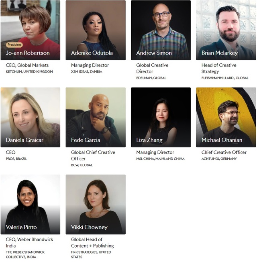Image resolution: width=257 pixels, height=262 pixels.
Task: Click the Jo-ann Robertson name label
Action: (x=28, y=53)
